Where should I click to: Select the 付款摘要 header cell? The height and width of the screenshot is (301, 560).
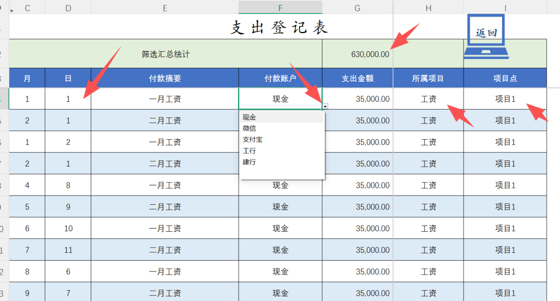coord(164,79)
